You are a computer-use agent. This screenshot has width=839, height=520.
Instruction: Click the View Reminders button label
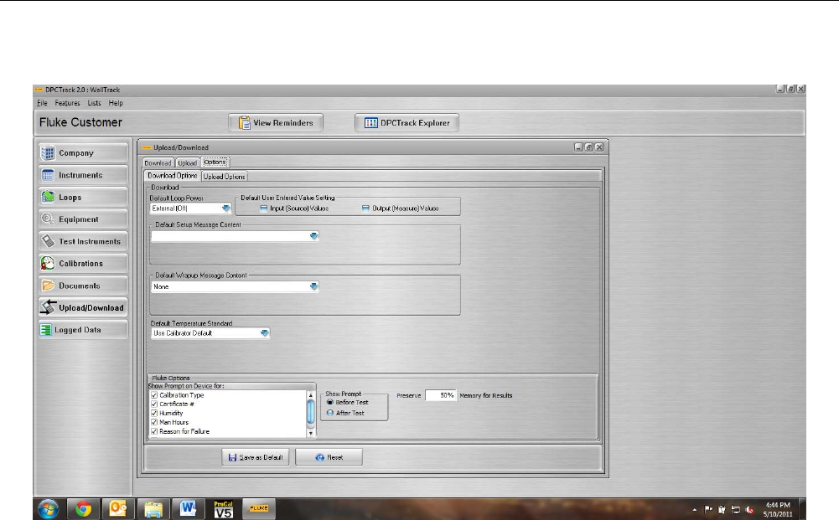[283, 123]
